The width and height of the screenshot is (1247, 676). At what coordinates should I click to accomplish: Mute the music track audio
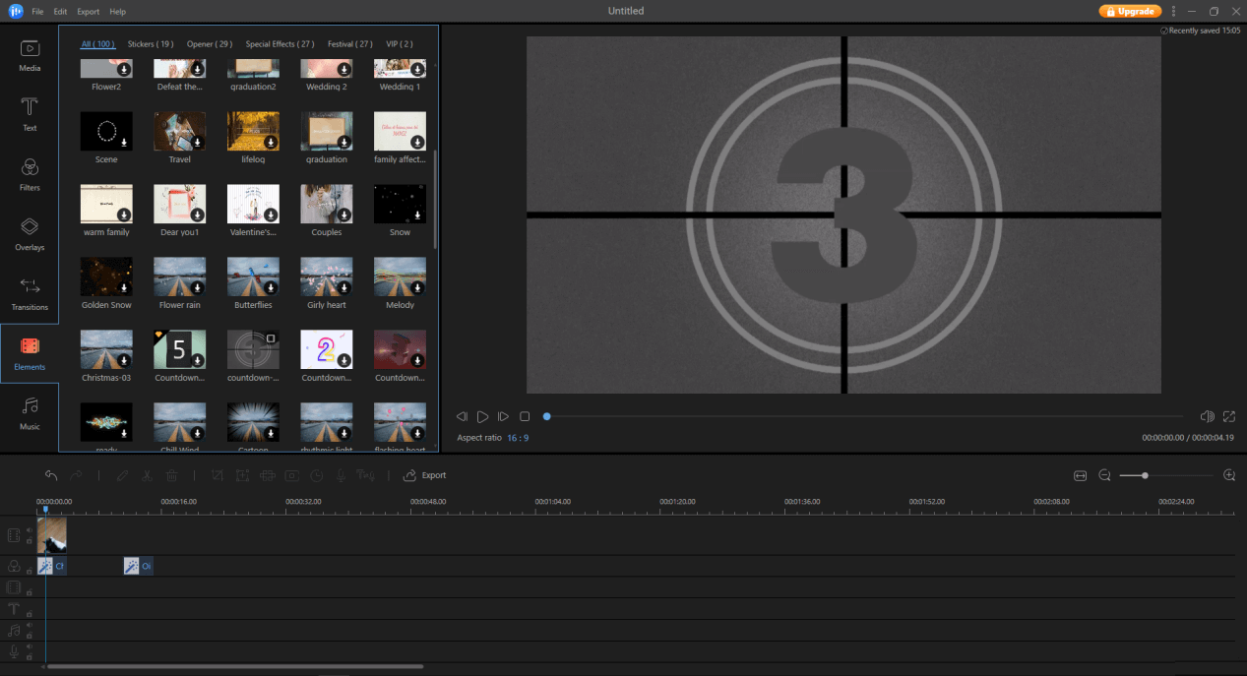(x=29, y=625)
